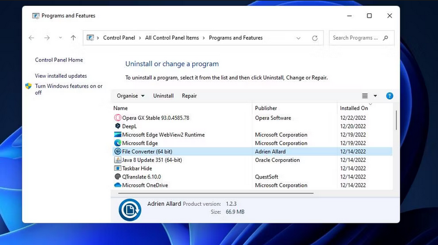The image size is (438, 245).
Task: Expand the address bar history dropdown
Action: point(298,38)
